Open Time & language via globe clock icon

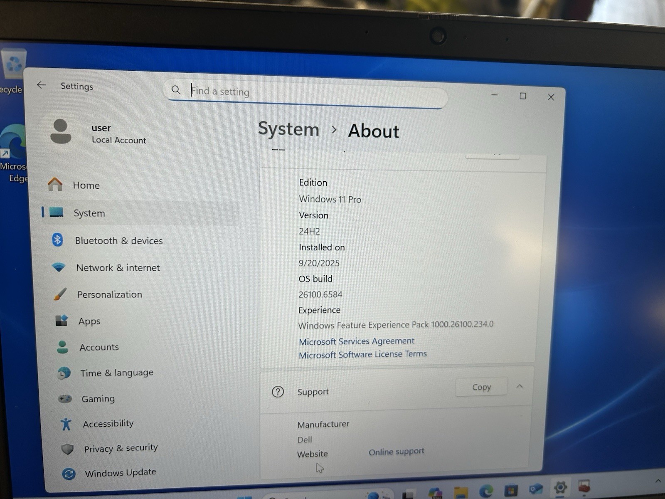[64, 373]
